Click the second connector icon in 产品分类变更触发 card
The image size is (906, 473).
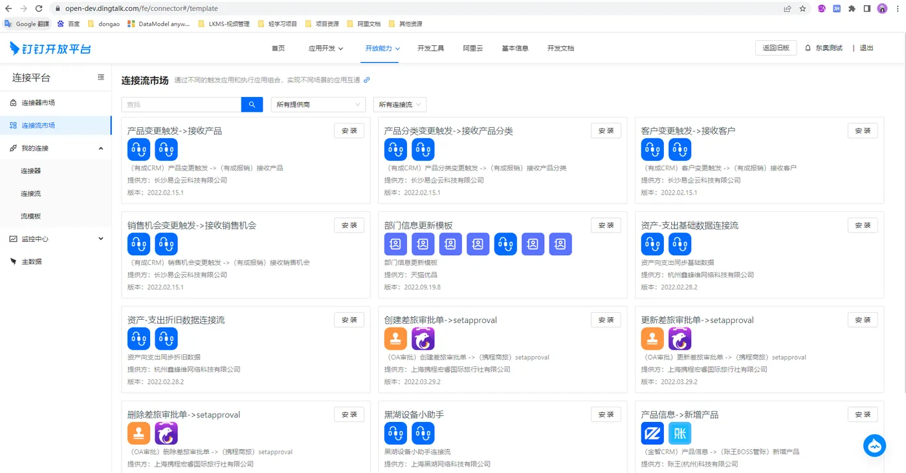pyautogui.click(x=423, y=149)
